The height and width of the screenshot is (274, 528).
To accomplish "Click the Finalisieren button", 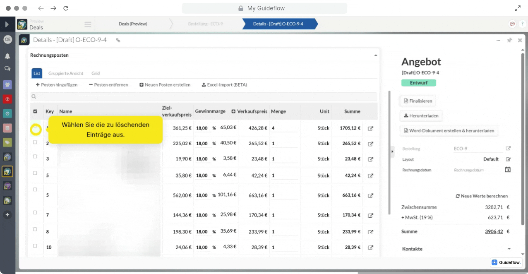I will pos(418,101).
